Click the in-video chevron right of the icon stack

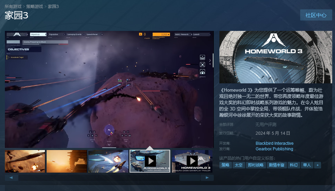pyautogui.click(x=210, y=61)
